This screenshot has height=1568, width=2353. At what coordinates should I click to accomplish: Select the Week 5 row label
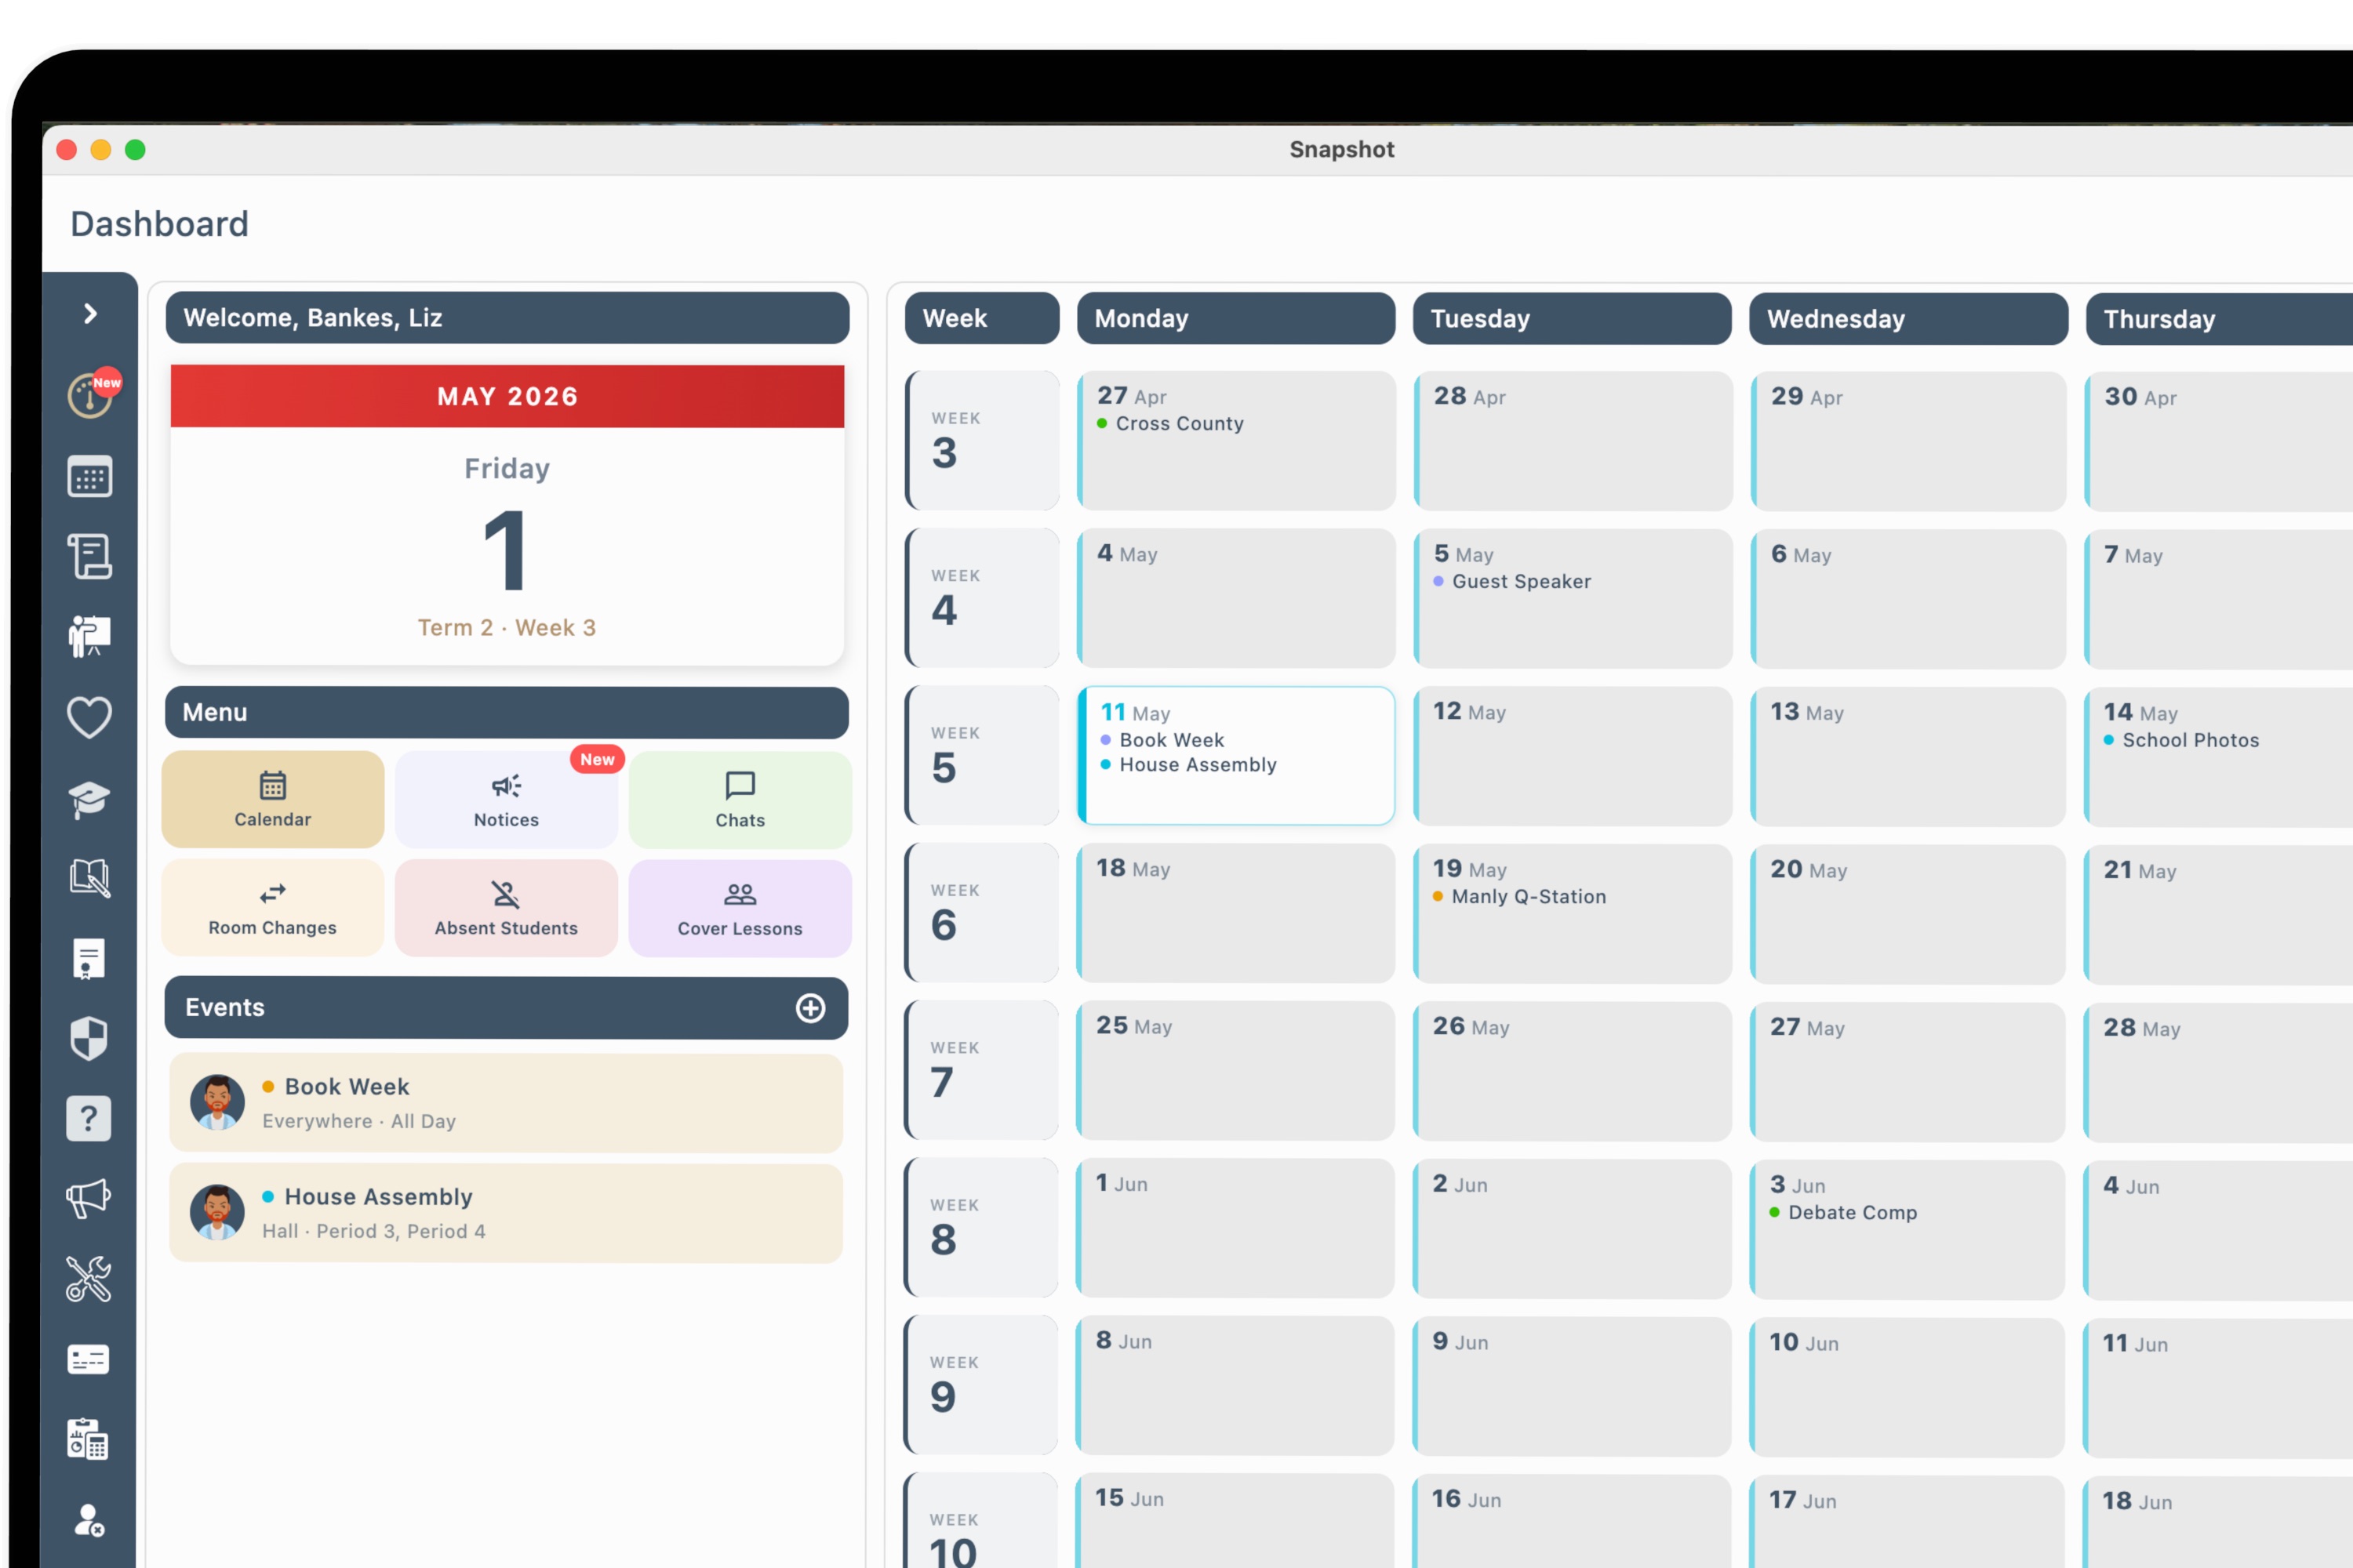click(981, 755)
